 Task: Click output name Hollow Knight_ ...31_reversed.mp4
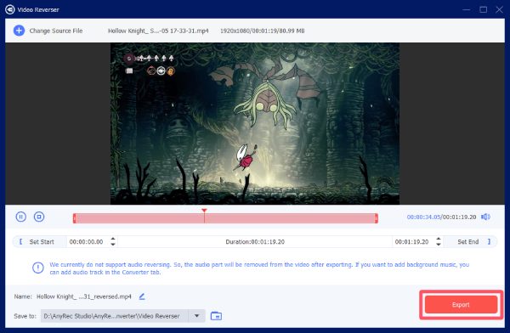coord(84,296)
